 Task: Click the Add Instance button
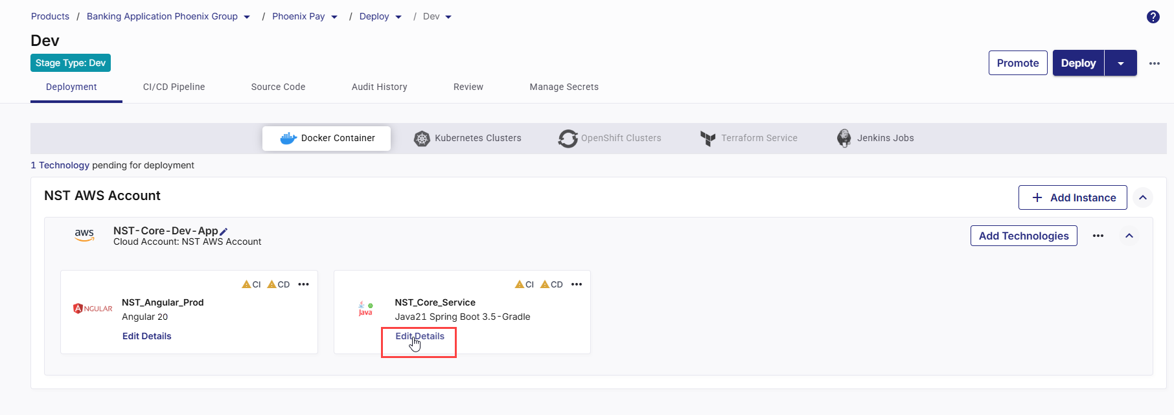(x=1072, y=197)
